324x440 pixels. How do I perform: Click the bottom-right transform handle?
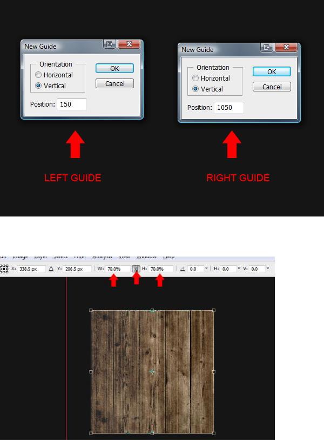(214, 434)
